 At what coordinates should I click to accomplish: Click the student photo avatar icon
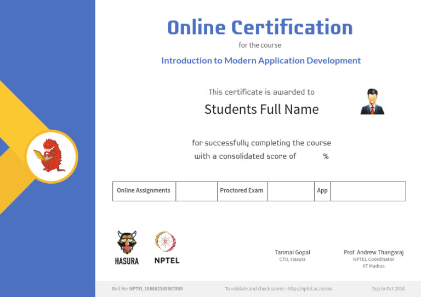tap(372, 102)
